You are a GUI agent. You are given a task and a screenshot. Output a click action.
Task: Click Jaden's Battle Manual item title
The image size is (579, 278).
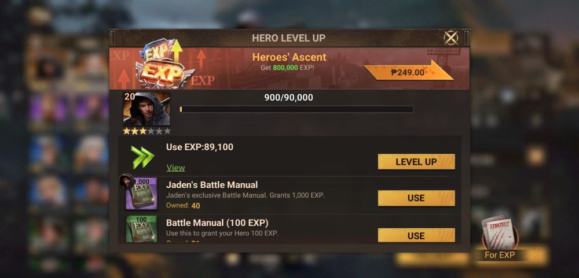pos(212,185)
